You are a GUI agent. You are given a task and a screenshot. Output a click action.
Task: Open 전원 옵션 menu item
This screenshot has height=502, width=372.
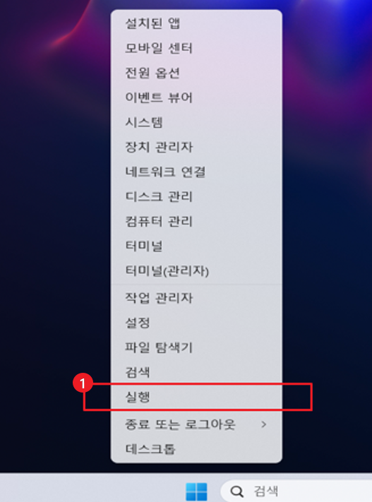point(196,73)
